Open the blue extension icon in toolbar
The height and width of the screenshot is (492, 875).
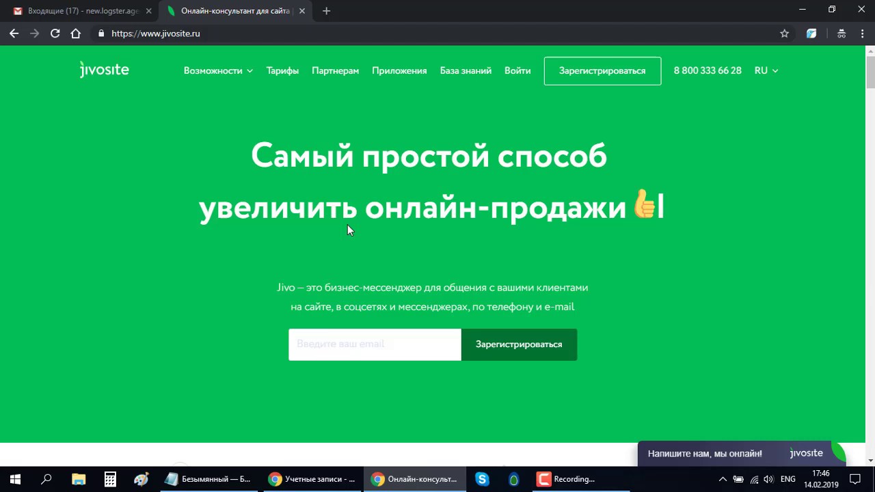[x=811, y=33]
